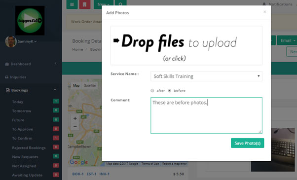Screen dimensions: 297x180
Task: Click Report a map error link
Action: click(174, 164)
